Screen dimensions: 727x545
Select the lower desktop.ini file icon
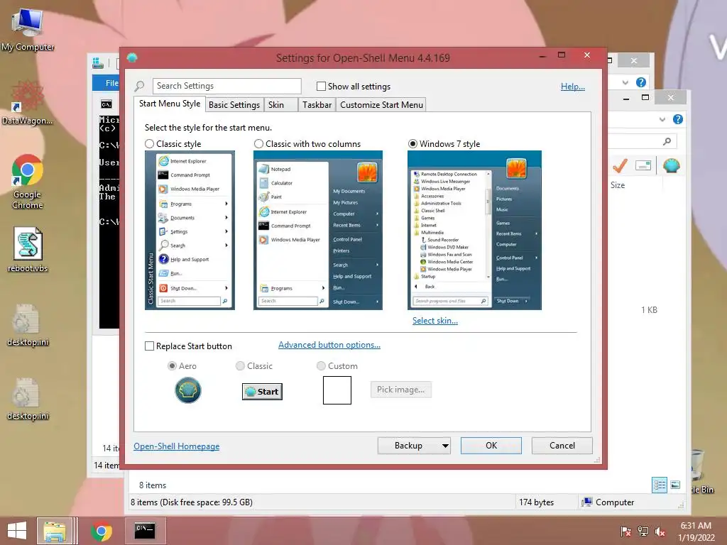28,399
